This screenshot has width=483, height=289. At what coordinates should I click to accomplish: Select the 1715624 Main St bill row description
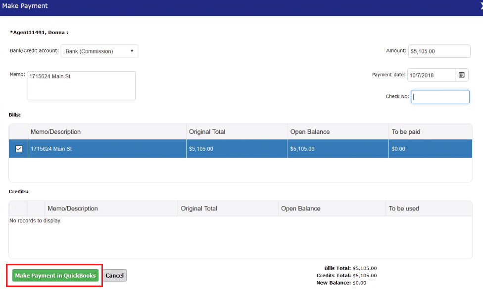pyautogui.click(x=50, y=149)
